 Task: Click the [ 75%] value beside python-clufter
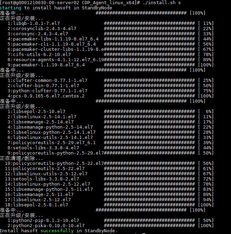[206, 91]
